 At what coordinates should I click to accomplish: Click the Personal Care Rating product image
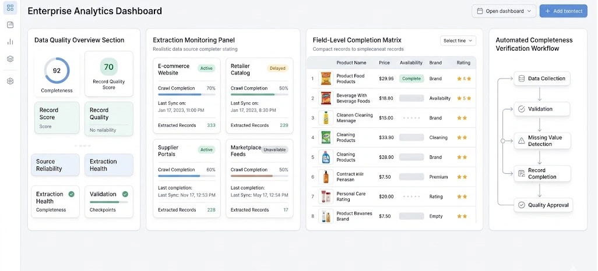point(326,197)
